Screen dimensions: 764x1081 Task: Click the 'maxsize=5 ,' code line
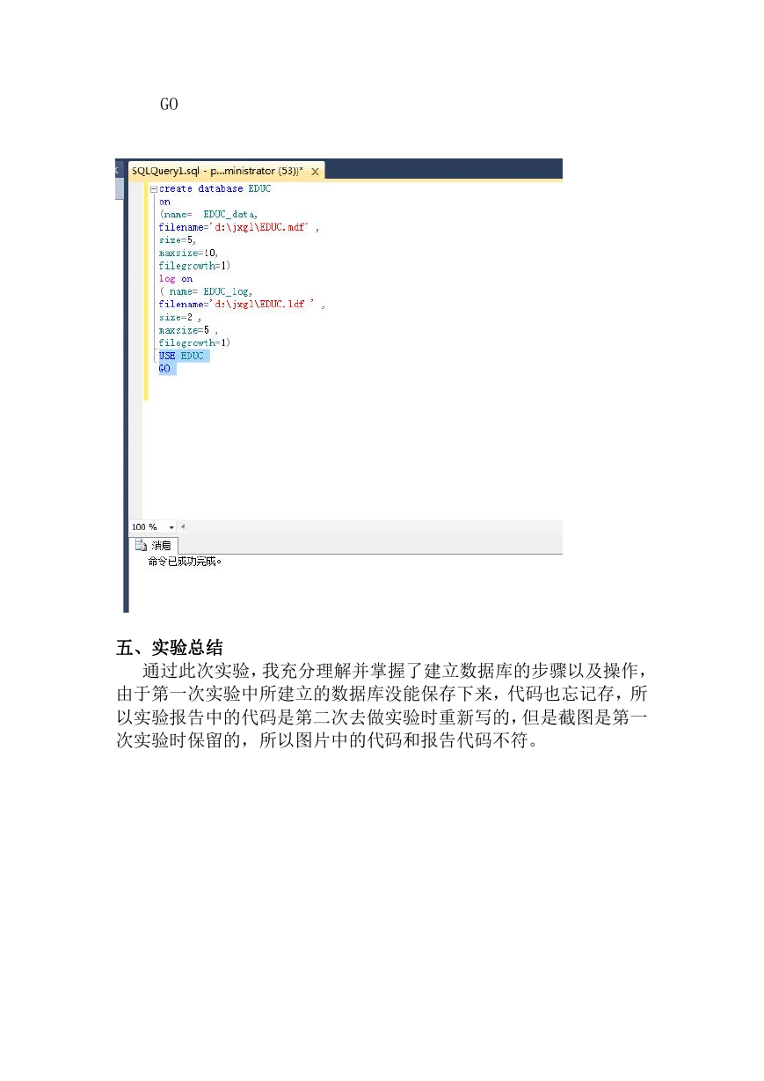188,330
